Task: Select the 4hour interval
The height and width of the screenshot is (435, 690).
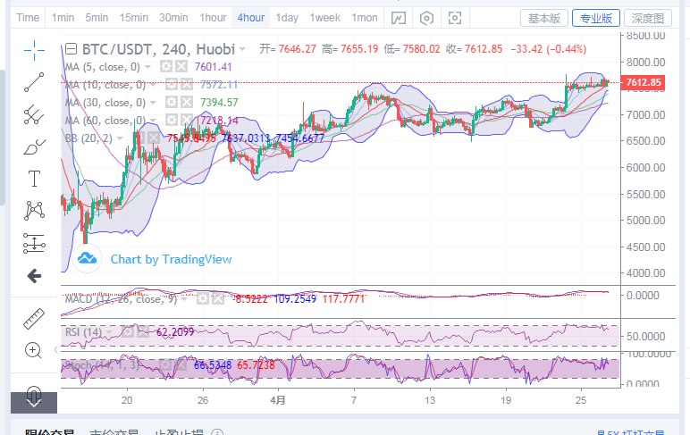Action: [251, 18]
